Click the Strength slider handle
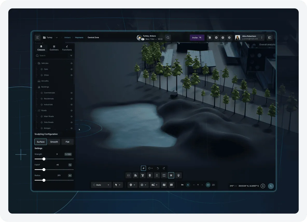The width and height of the screenshot is (307, 222). pyautogui.click(x=44, y=159)
